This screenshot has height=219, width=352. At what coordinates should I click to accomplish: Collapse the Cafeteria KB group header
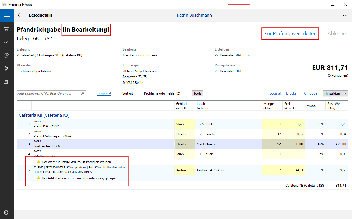[44, 115]
